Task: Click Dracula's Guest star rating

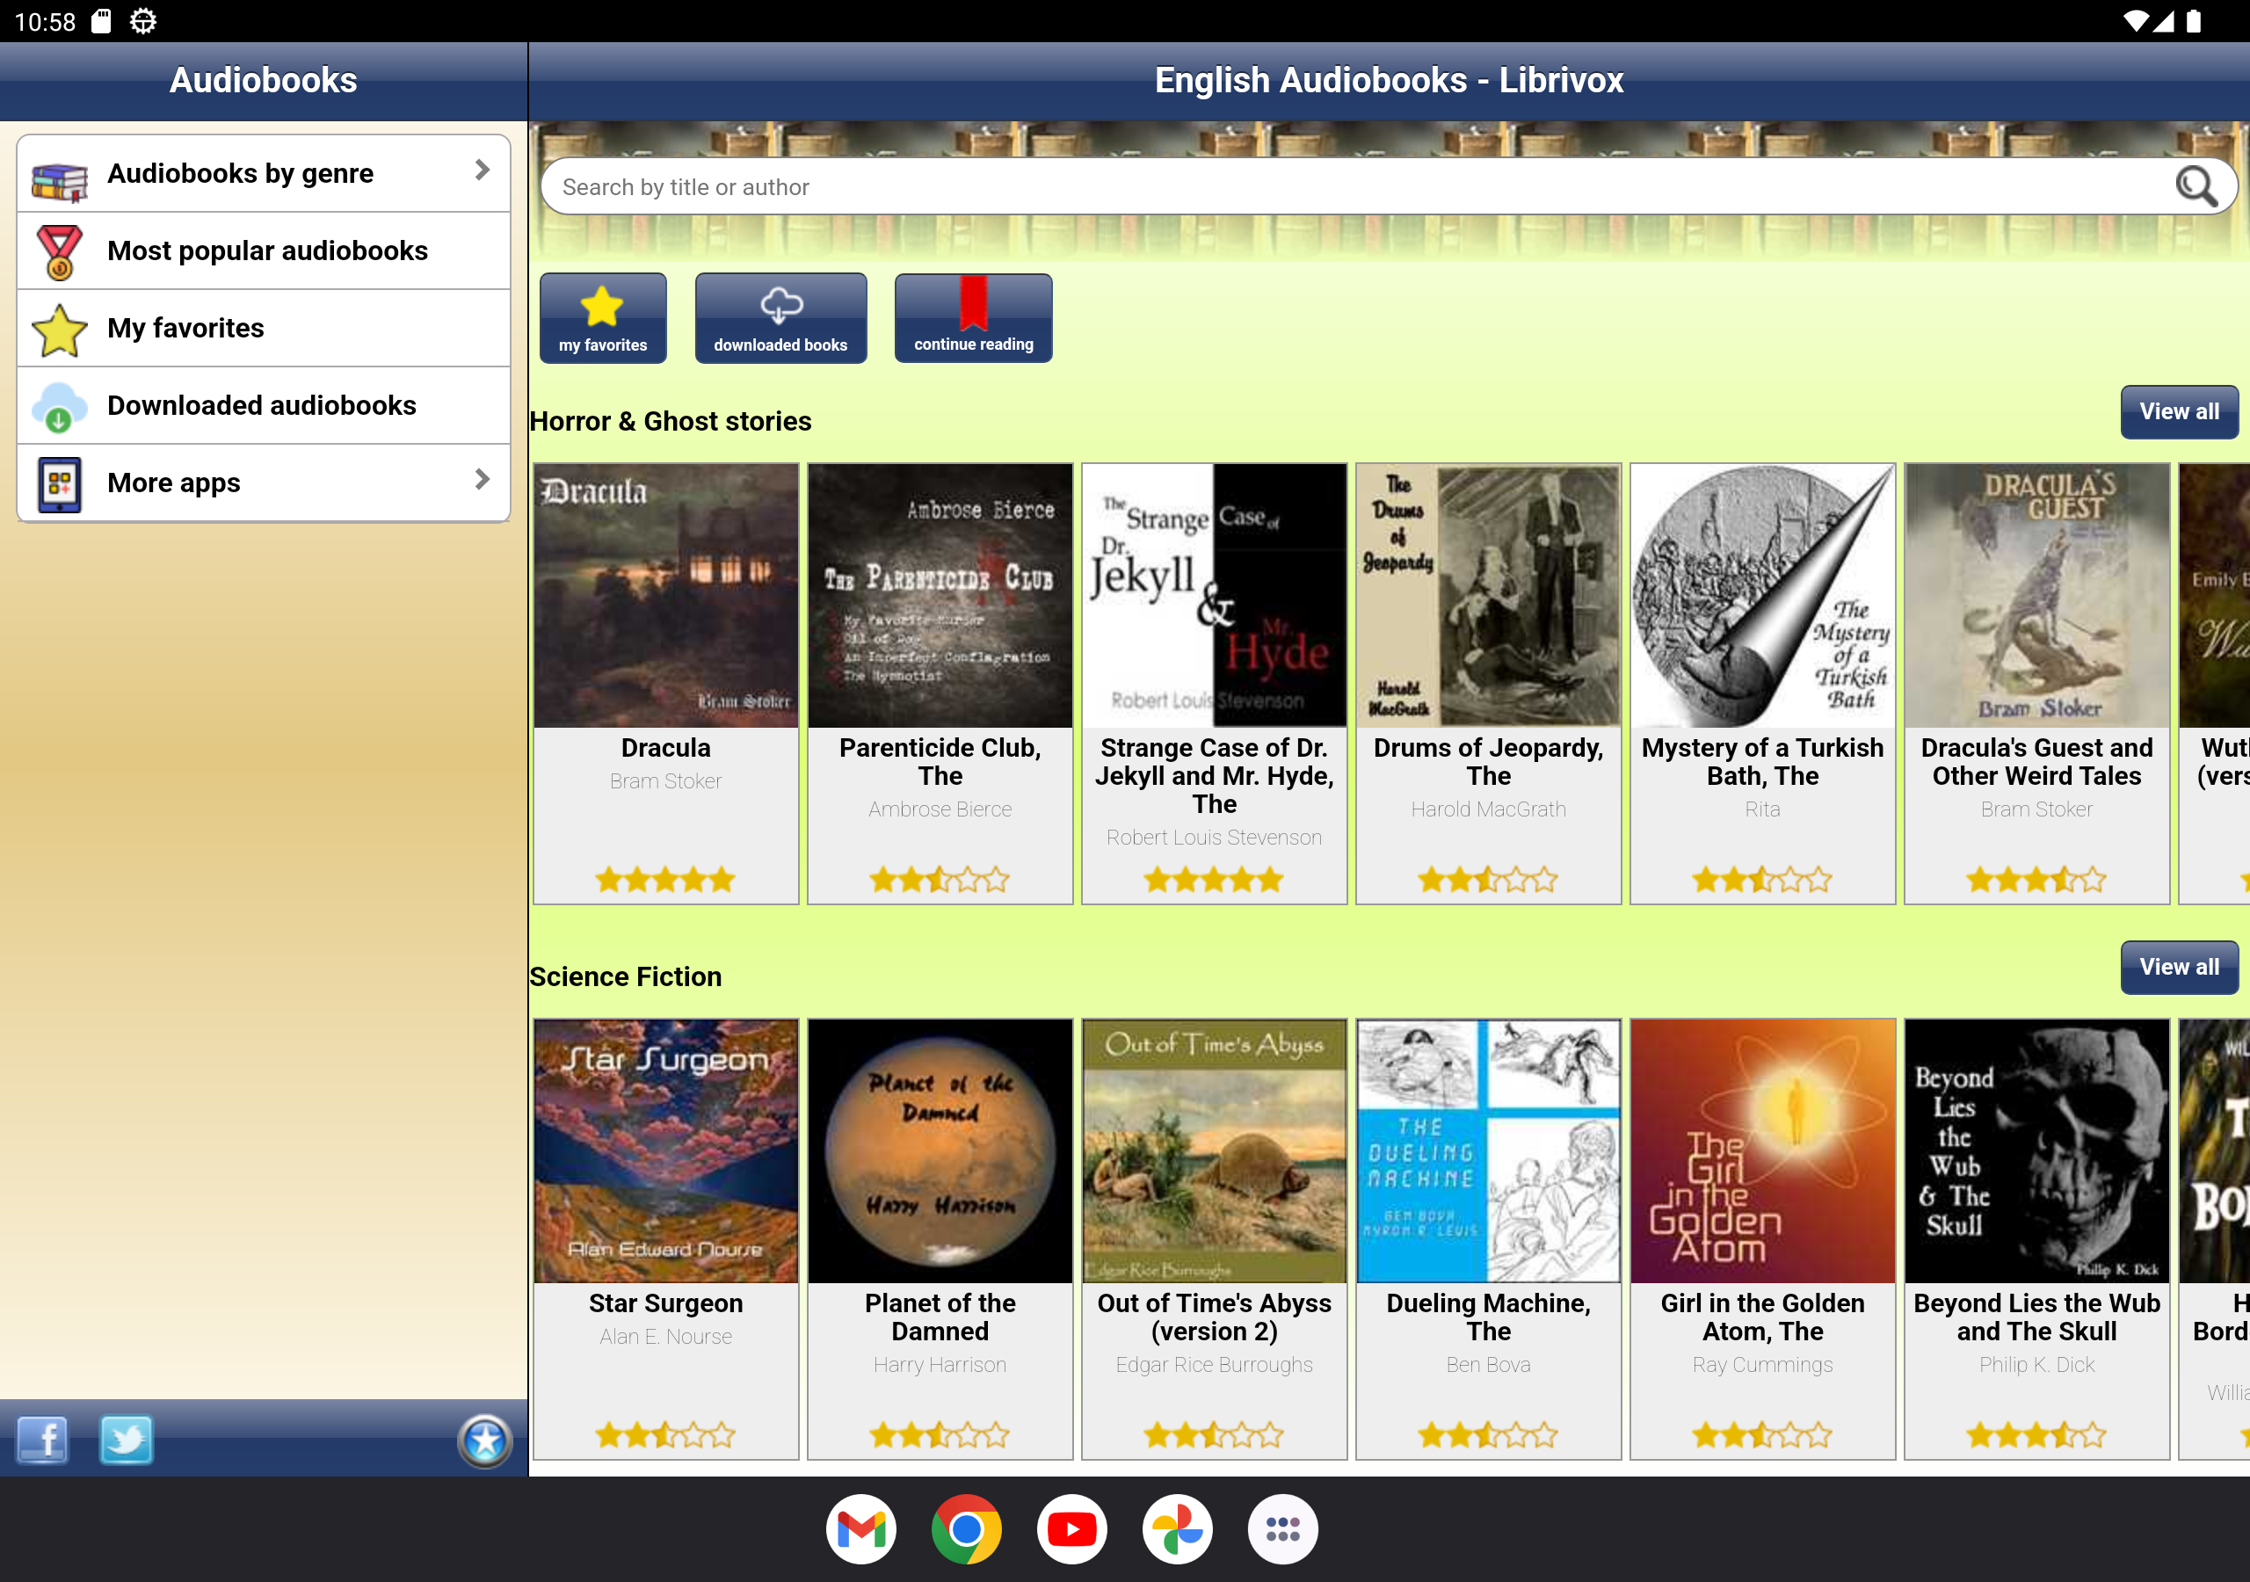Action: [2037, 879]
